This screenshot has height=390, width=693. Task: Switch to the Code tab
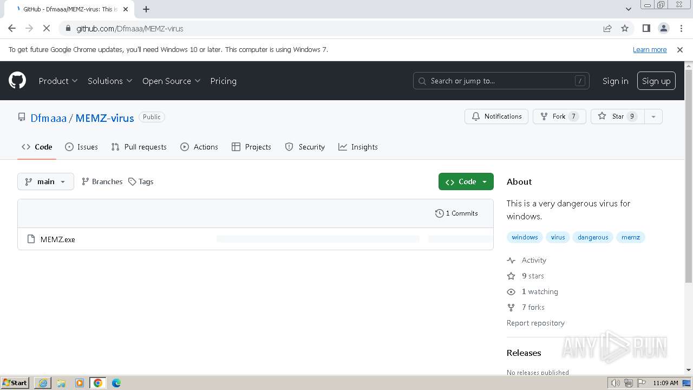coord(37,147)
